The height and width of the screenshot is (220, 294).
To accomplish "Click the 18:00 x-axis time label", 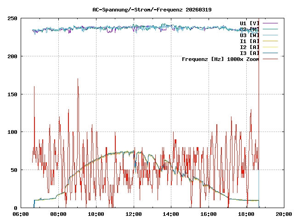I will [x=247, y=214].
